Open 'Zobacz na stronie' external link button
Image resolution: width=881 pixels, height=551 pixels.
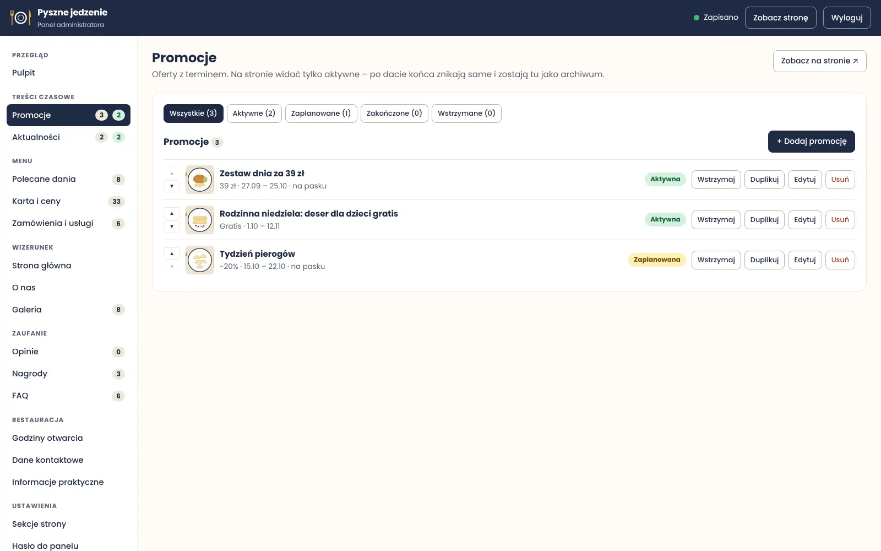click(x=820, y=61)
